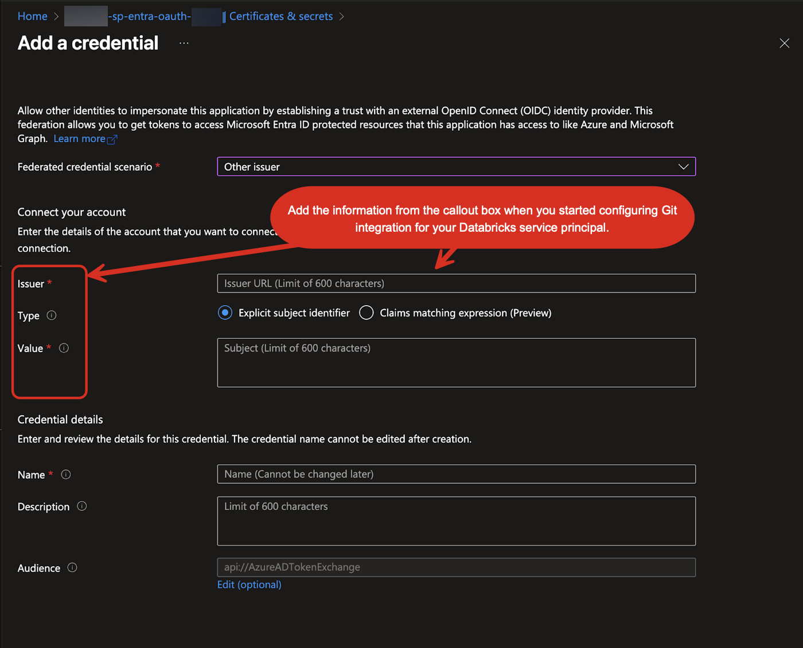Close the Add a credential pane
This screenshot has width=803, height=648.
[x=784, y=43]
